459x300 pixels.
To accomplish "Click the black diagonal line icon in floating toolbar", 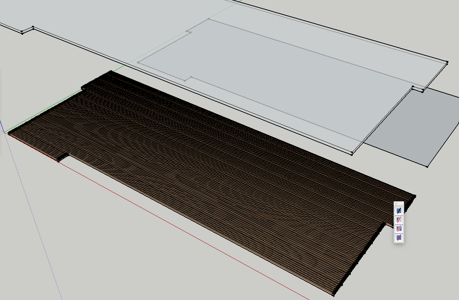I will pos(399,211).
